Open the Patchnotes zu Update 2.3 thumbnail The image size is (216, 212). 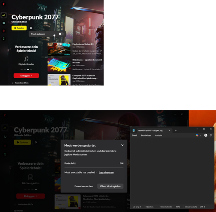pyautogui.click(x=59, y=49)
